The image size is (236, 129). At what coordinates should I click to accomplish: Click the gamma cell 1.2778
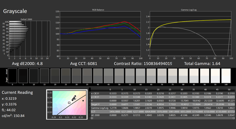(x=113, y=108)
